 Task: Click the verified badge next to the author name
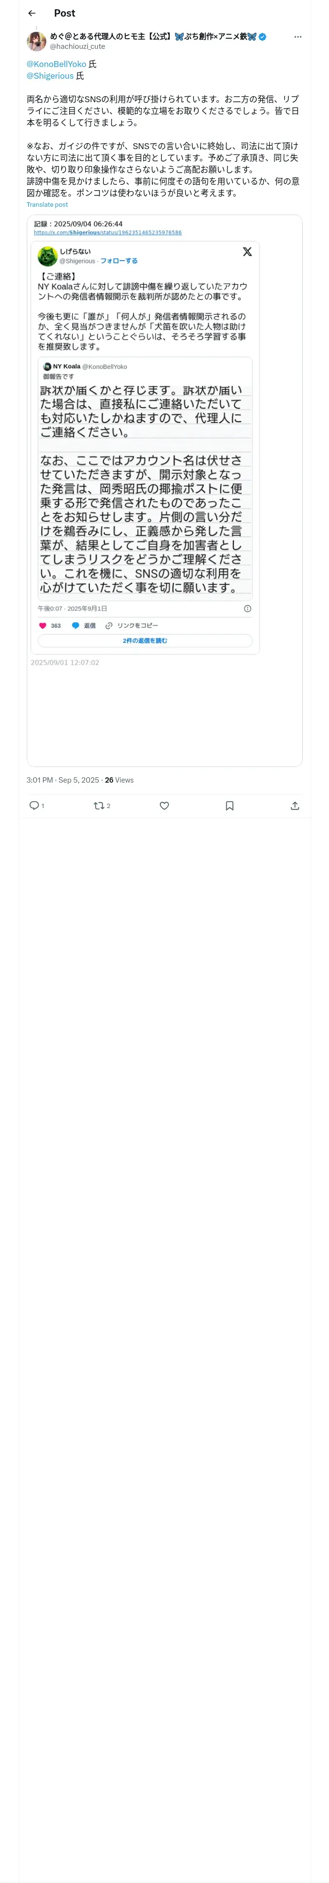click(263, 37)
